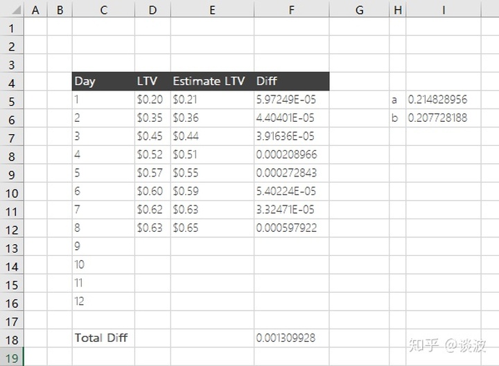
Task: Select total value 0.001309928
Action: click(x=292, y=338)
